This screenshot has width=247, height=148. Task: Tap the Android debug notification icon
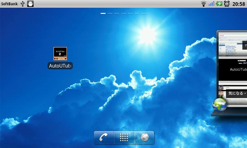point(30,4)
